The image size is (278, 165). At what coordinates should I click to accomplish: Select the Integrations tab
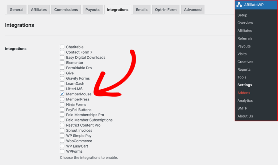tap(118, 9)
